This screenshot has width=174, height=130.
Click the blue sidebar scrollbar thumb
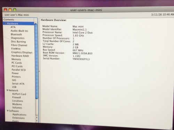[x=36, y=61]
